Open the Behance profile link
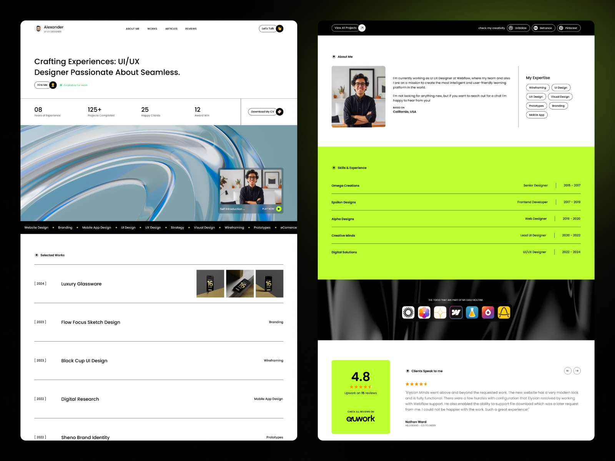This screenshot has height=461, width=615. coord(543,28)
